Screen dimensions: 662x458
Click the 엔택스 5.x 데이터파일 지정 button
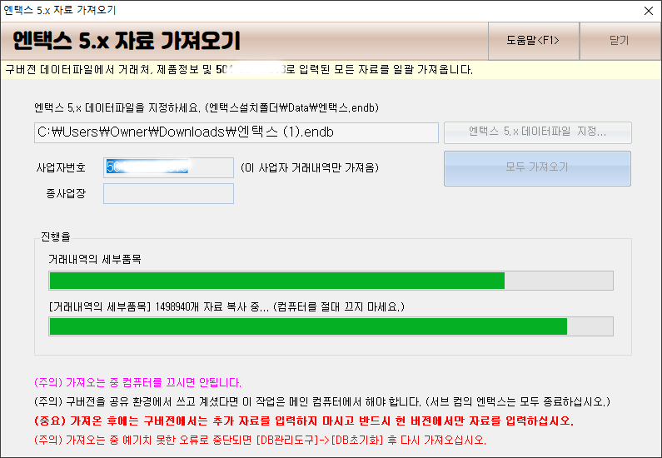pyautogui.click(x=537, y=132)
